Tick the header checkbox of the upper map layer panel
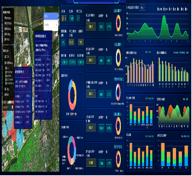 tap(4, 12)
